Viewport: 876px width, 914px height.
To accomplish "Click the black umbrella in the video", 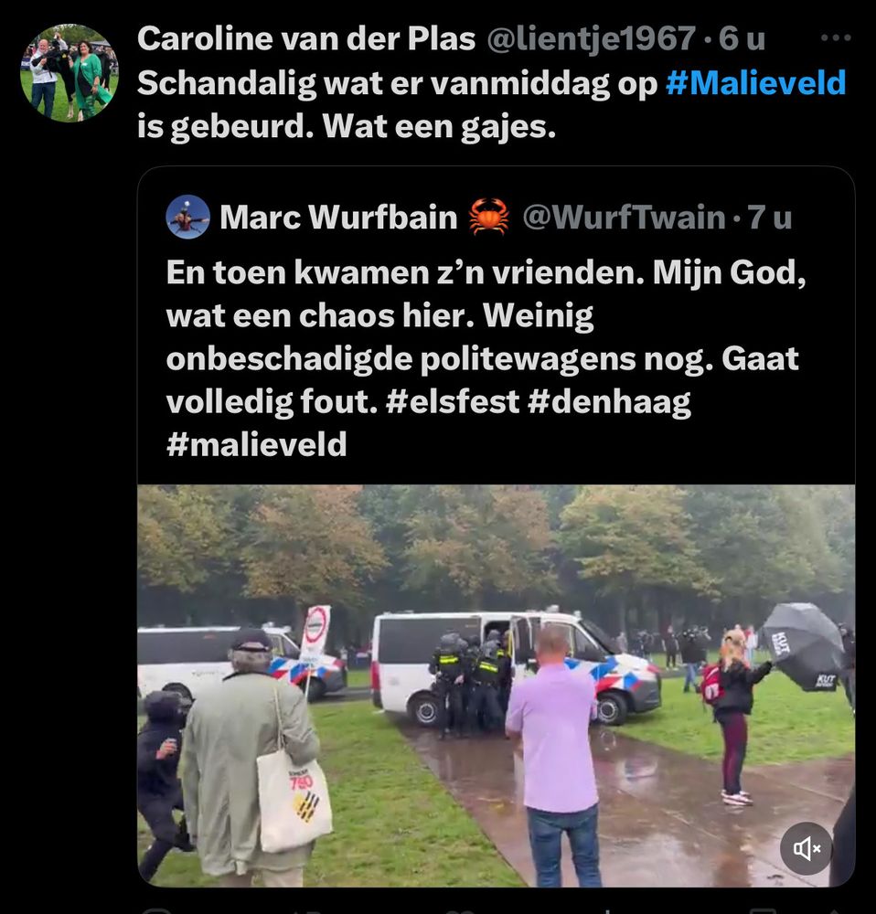I will click(x=804, y=646).
